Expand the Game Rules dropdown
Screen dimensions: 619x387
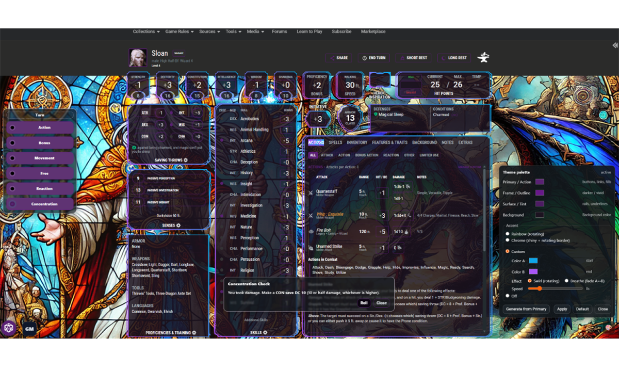point(179,31)
